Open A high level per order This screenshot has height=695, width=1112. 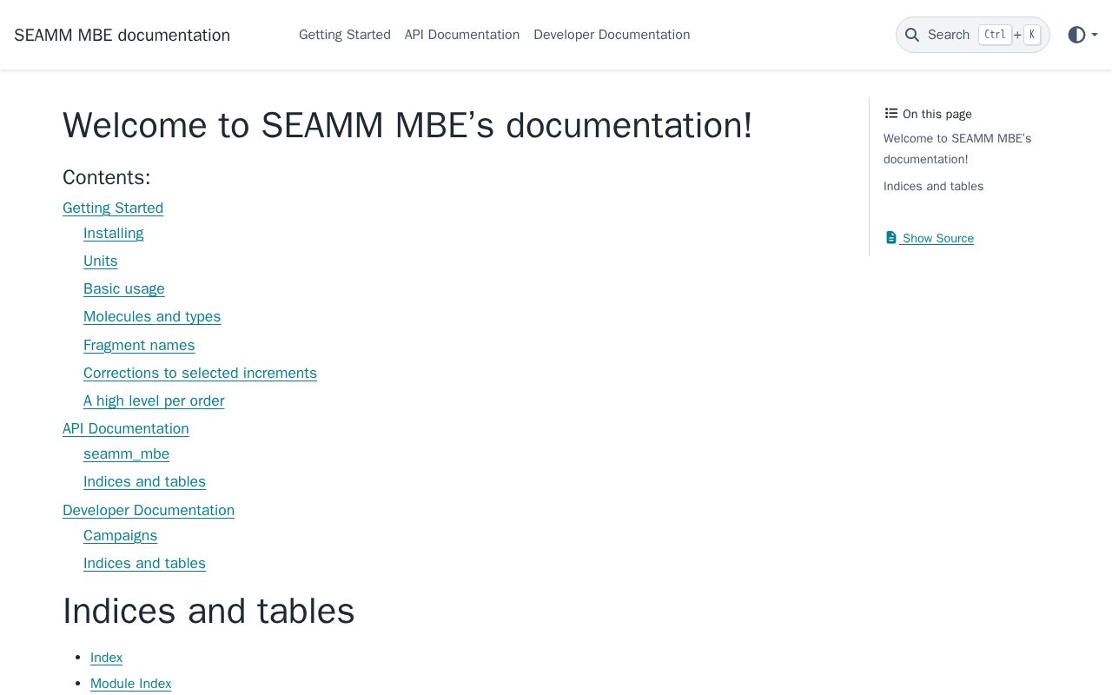154,400
